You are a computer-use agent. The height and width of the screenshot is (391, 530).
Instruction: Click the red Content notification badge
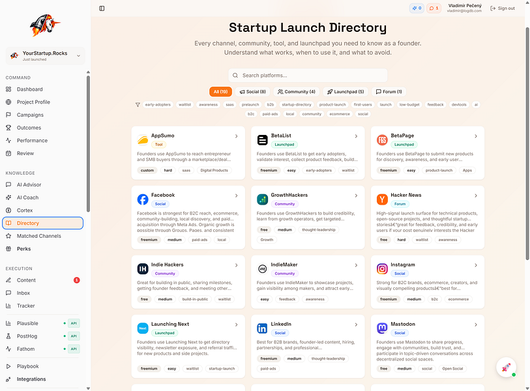77,280
